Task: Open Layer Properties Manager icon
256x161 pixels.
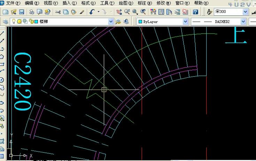Action: (x=5, y=22)
